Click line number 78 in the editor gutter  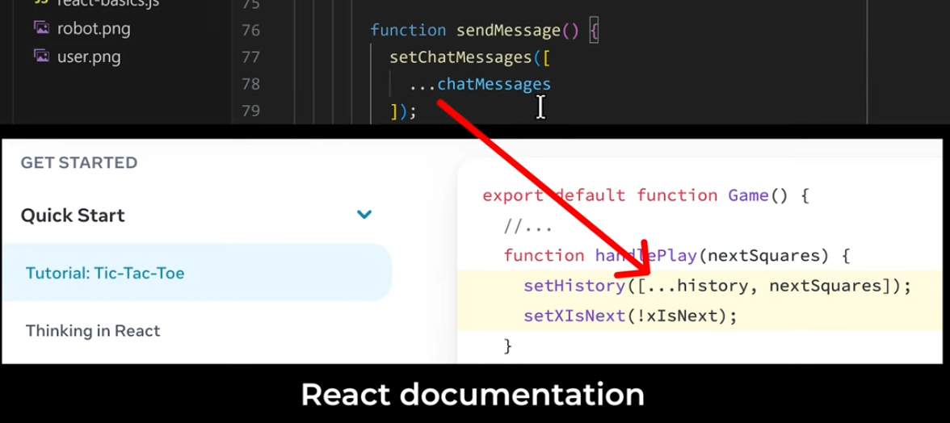point(250,83)
